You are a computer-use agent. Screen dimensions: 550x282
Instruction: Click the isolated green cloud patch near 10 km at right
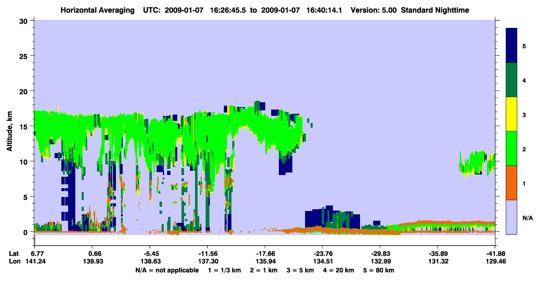pyautogui.click(x=477, y=163)
